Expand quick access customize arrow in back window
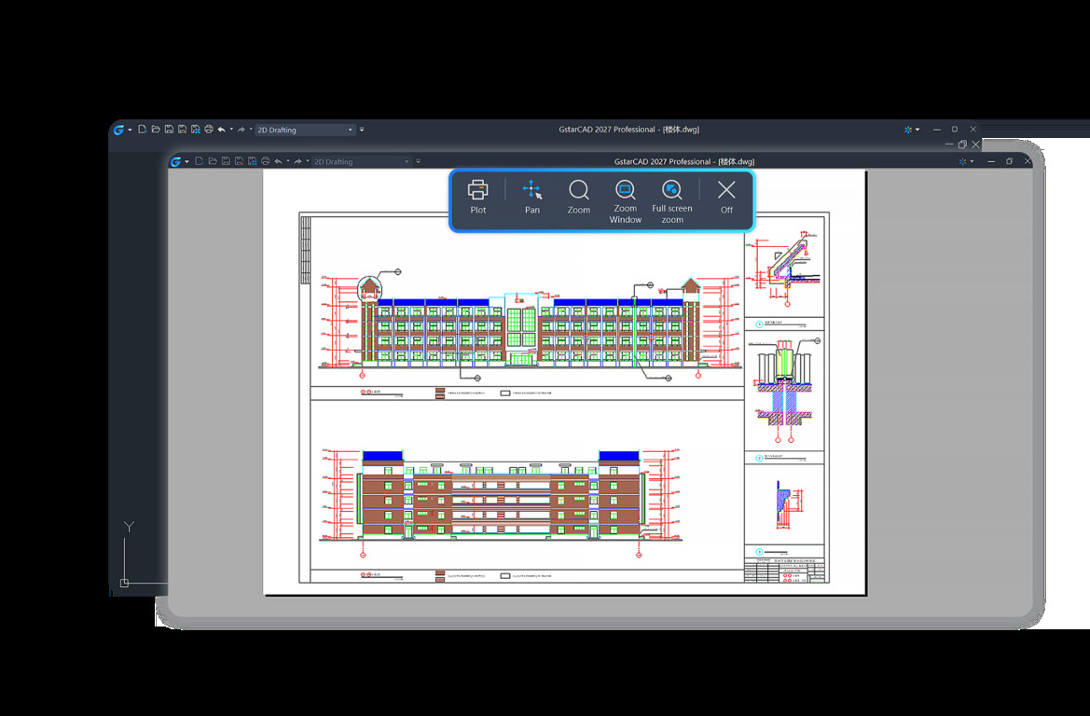The width and height of the screenshot is (1090, 716). tap(362, 130)
